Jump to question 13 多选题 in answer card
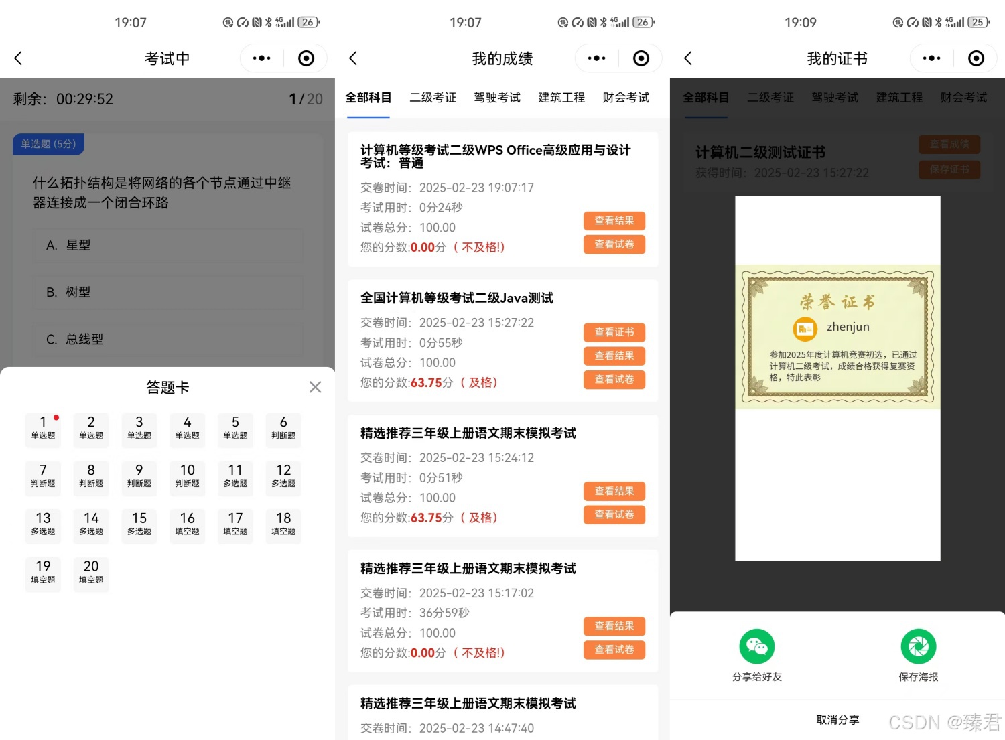Viewport: 1005px width, 740px height. (x=43, y=526)
